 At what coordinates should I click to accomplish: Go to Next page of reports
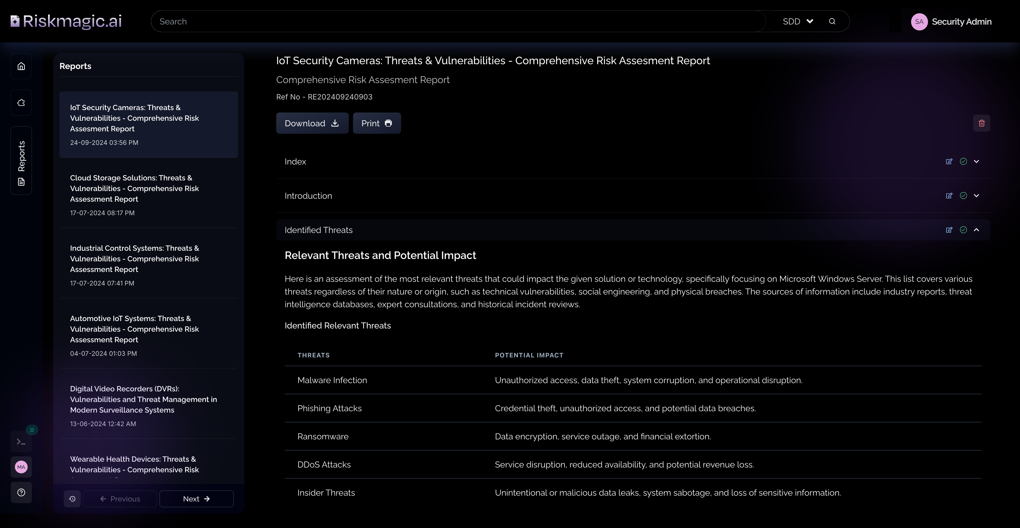click(196, 499)
